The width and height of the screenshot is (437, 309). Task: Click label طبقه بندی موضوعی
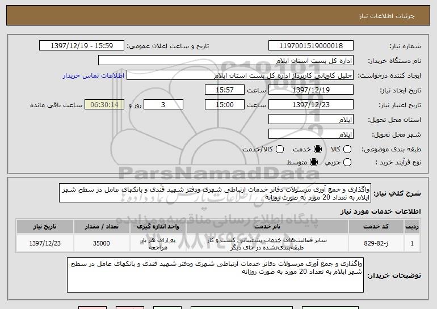click(x=391, y=150)
